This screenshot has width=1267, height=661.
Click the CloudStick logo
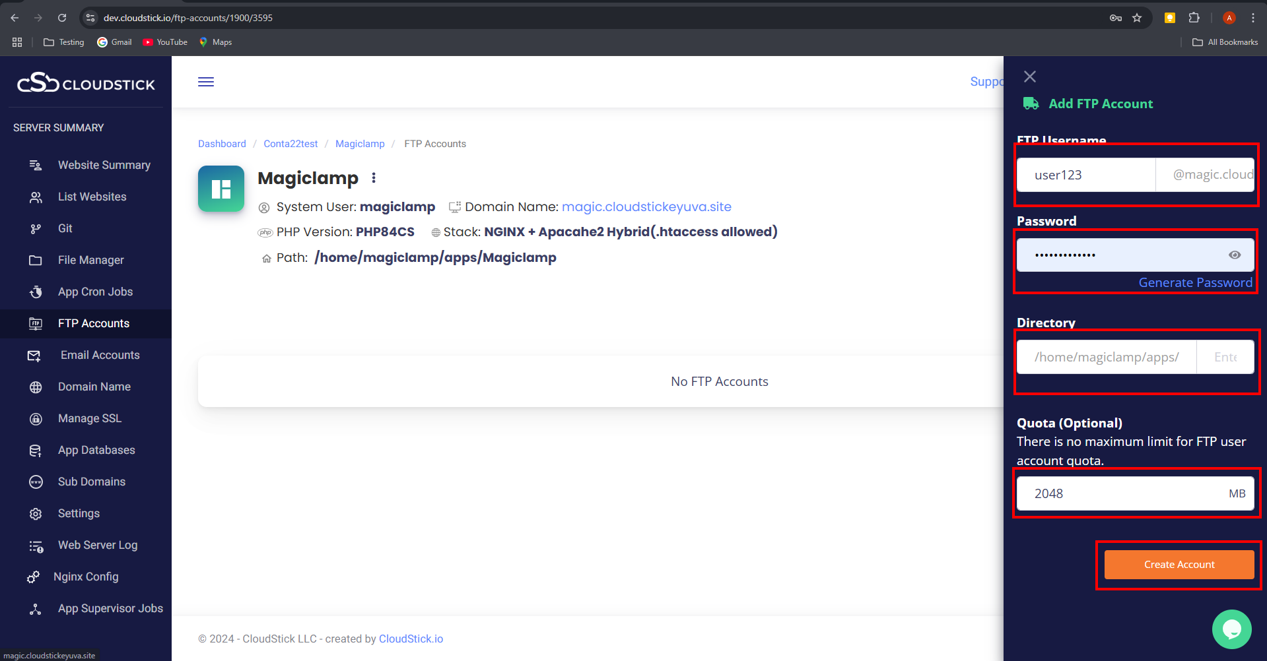click(86, 83)
